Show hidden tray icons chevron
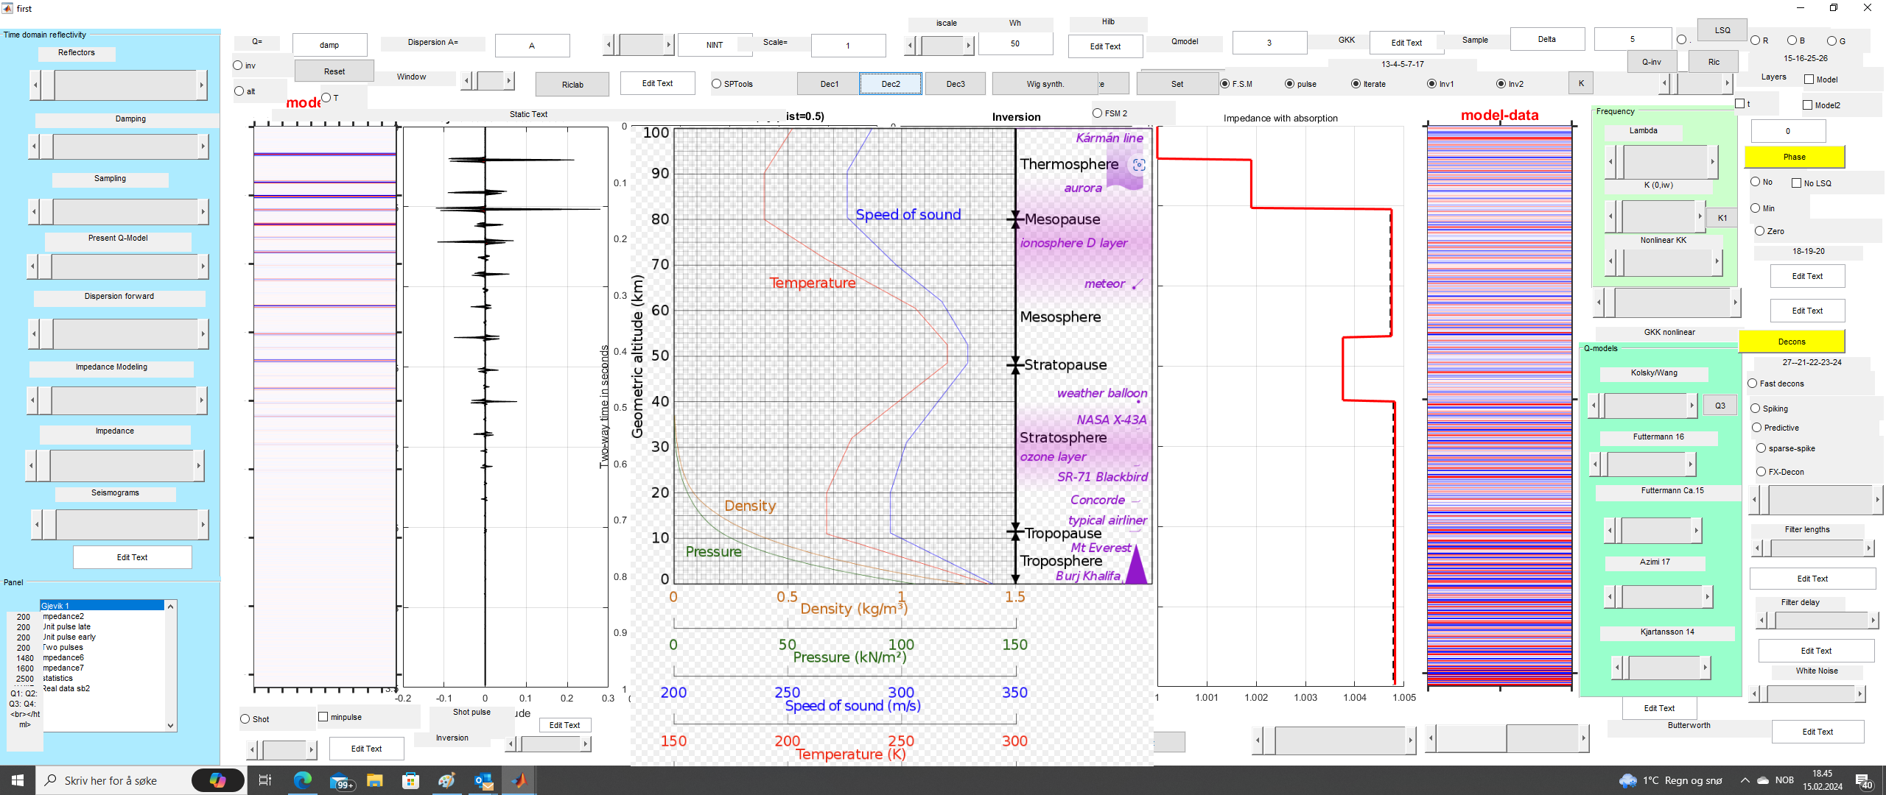The width and height of the screenshot is (1886, 795). coord(1745,780)
